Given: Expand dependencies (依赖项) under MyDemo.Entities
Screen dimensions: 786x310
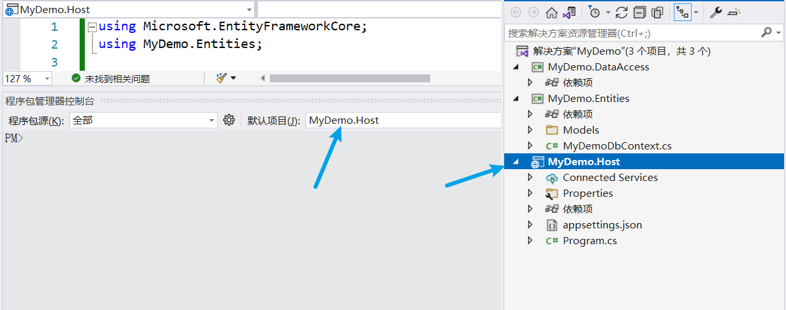Looking at the screenshot, I should point(531,114).
